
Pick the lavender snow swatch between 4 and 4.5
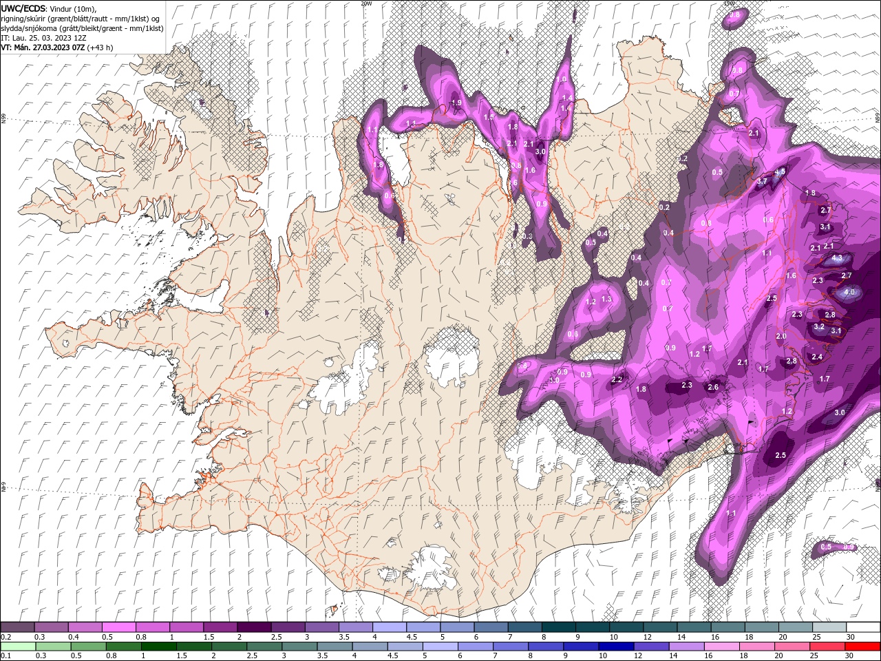tap(389, 627)
